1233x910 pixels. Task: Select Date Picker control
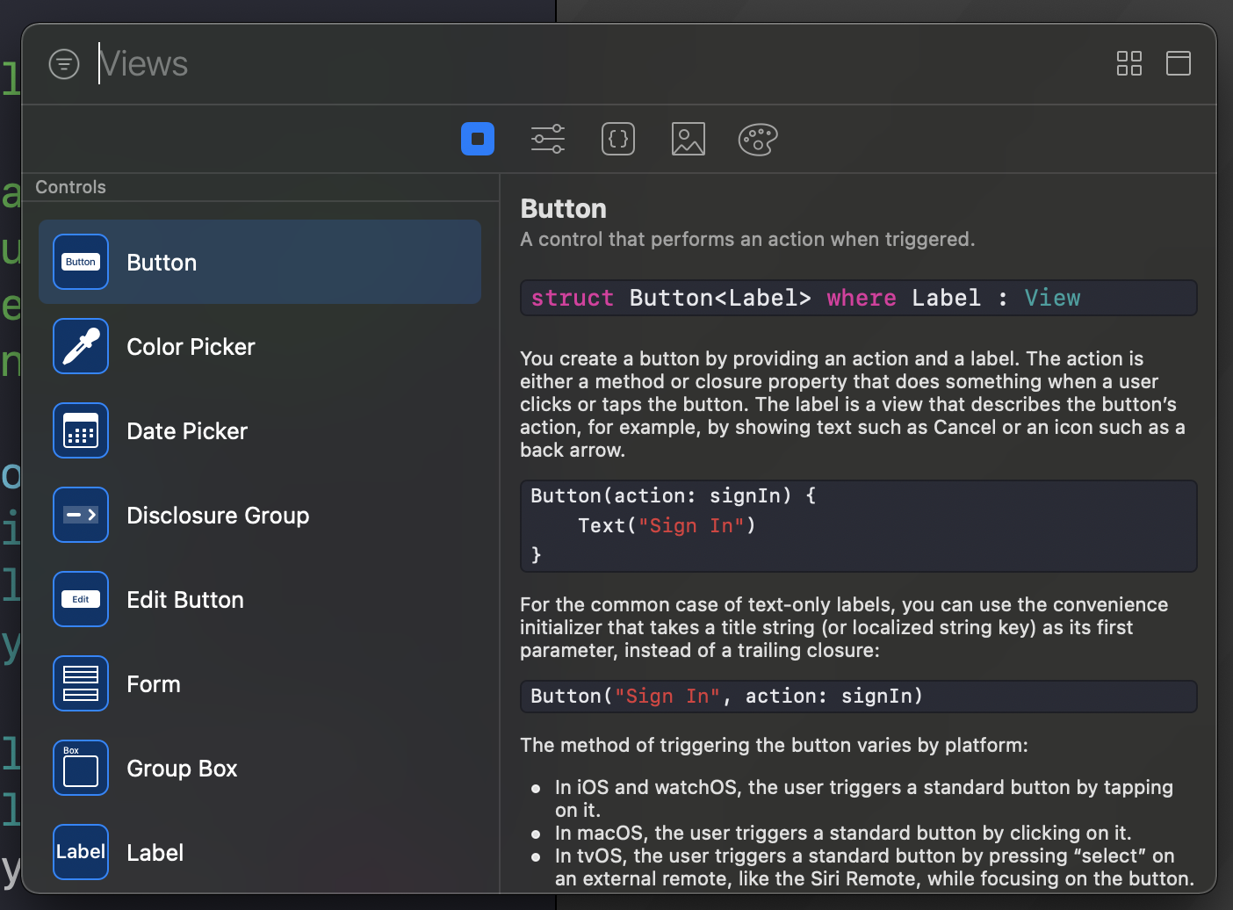point(260,430)
